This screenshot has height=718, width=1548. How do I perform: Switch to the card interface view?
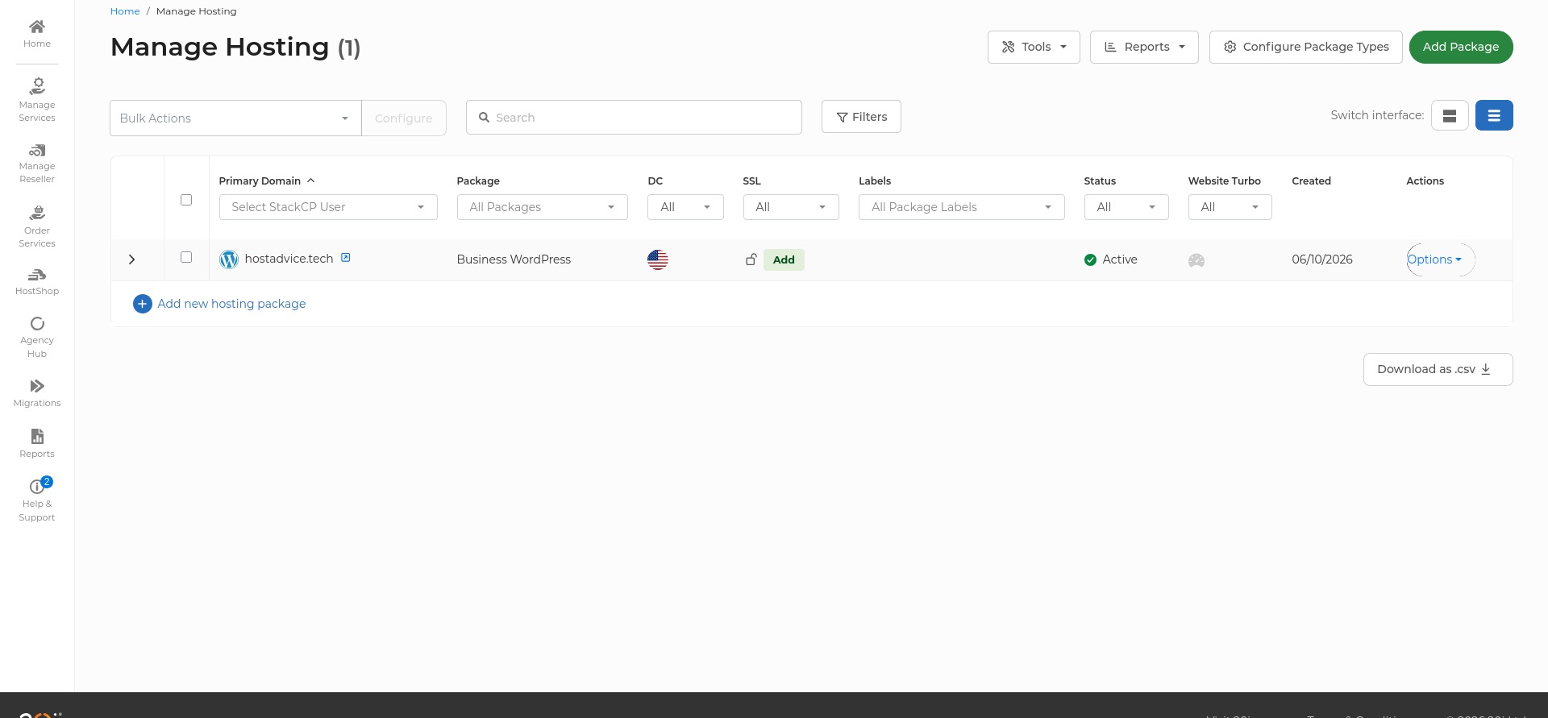point(1450,115)
